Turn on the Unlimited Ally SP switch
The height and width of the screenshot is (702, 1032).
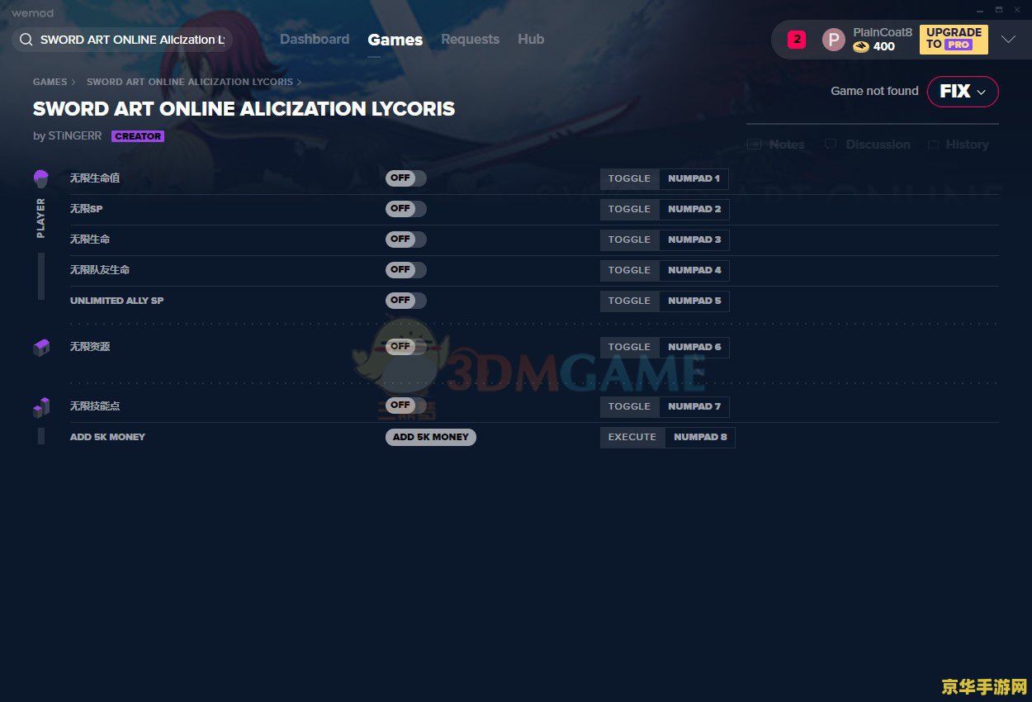[x=406, y=301]
